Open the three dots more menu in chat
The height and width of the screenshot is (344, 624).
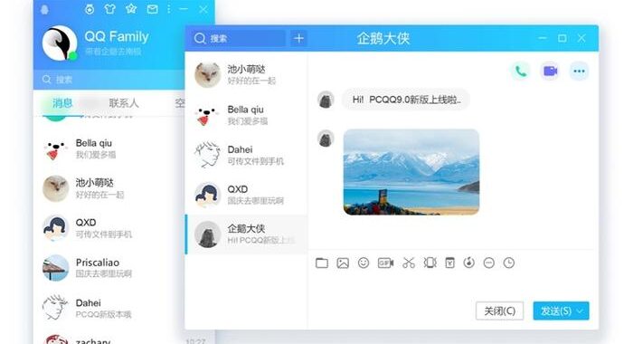click(x=579, y=72)
